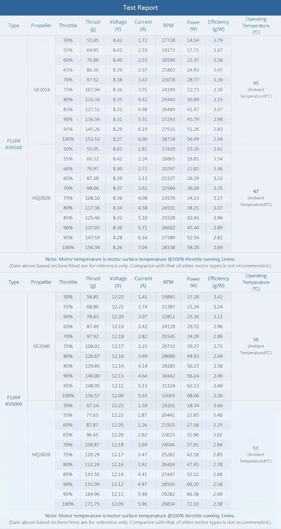Click the power value 14.54
281x529 pixels.
point(193,40)
